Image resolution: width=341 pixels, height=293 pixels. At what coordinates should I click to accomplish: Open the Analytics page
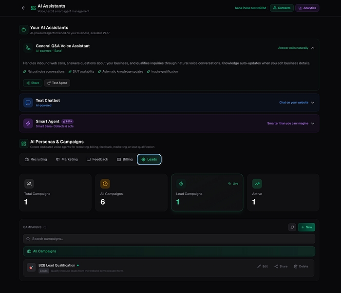[x=307, y=8]
